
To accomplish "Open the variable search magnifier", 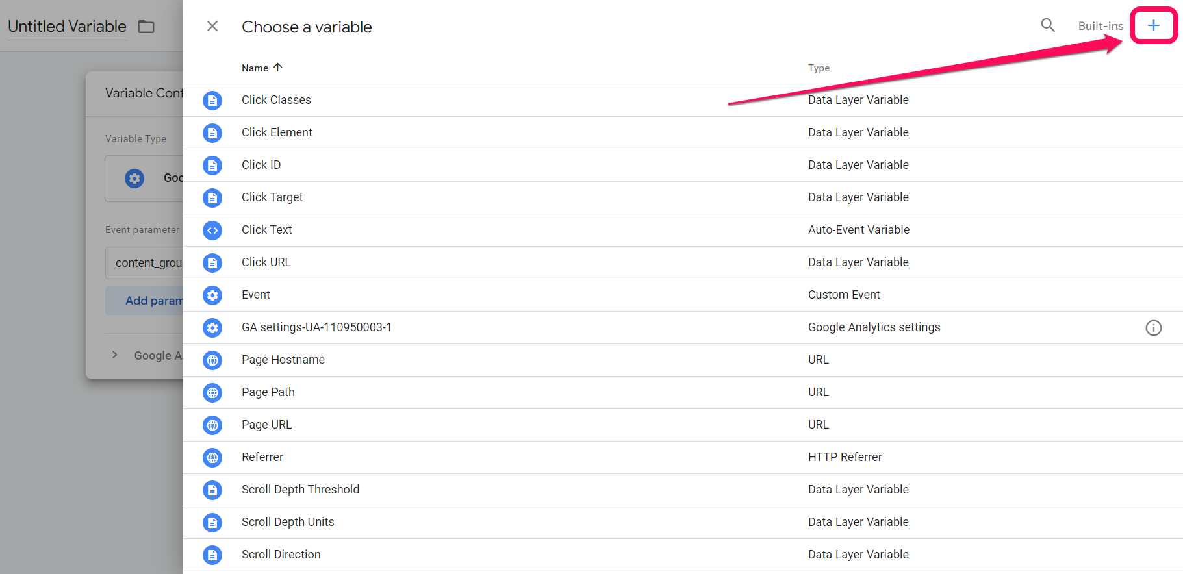I will (x=1047, y=25).
